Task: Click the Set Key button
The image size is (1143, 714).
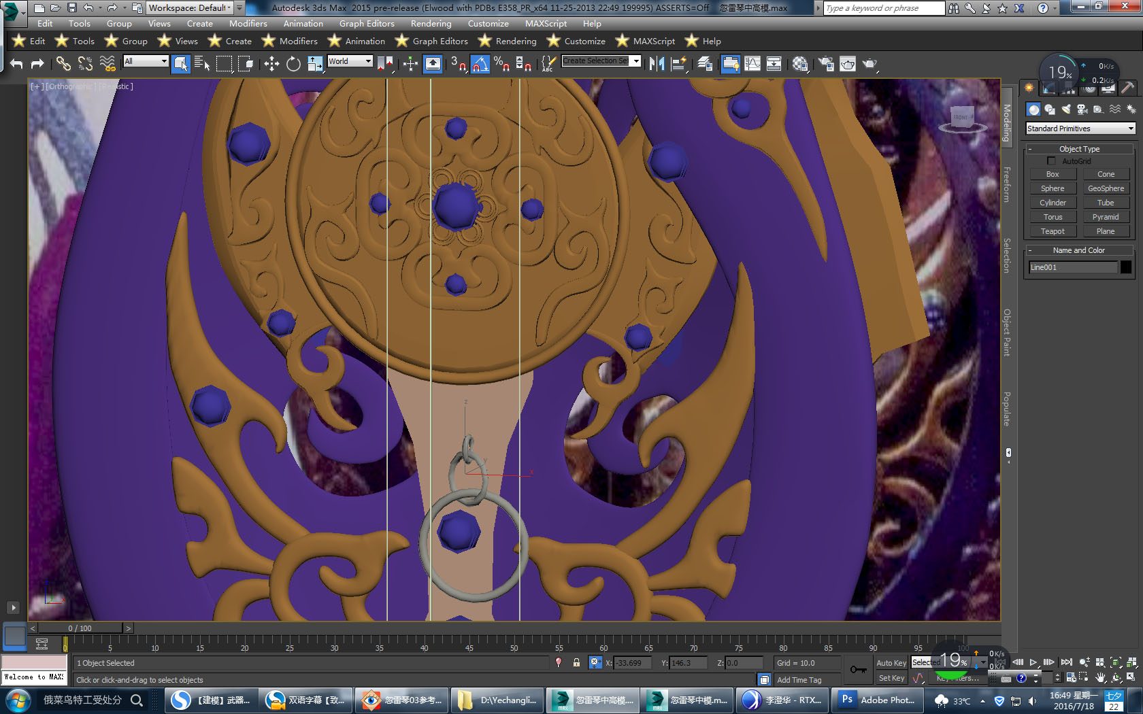Action: pyautogui.click(x=891, y=678)
